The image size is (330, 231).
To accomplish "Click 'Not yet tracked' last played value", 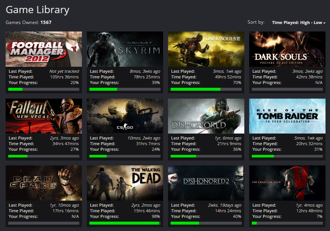I will (64, 71).
